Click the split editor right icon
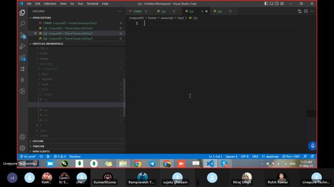This screenshot has height=187, width=334. pos(306,11)
